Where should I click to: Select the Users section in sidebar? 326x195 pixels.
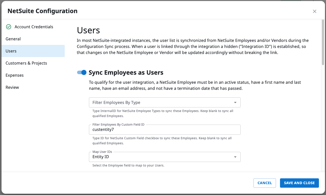33,51
